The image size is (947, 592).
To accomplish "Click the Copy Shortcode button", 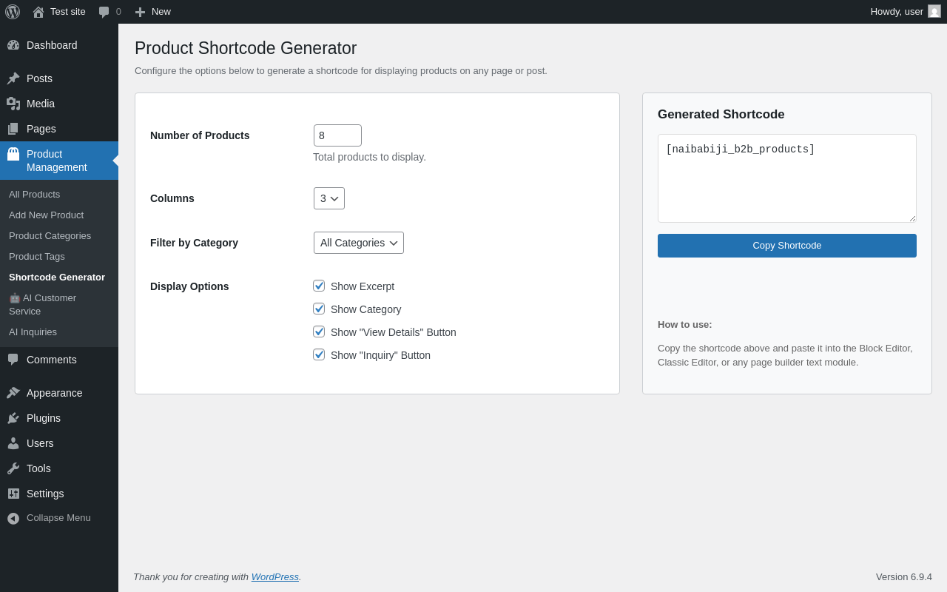I will (787, 246).
